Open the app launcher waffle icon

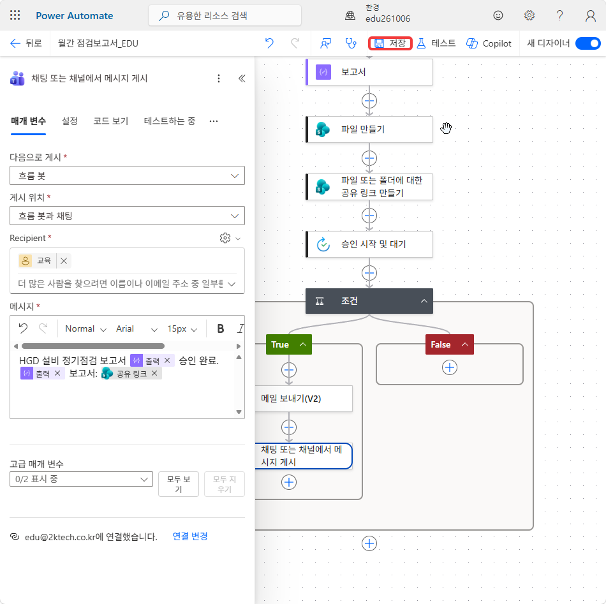click(15, 15)
